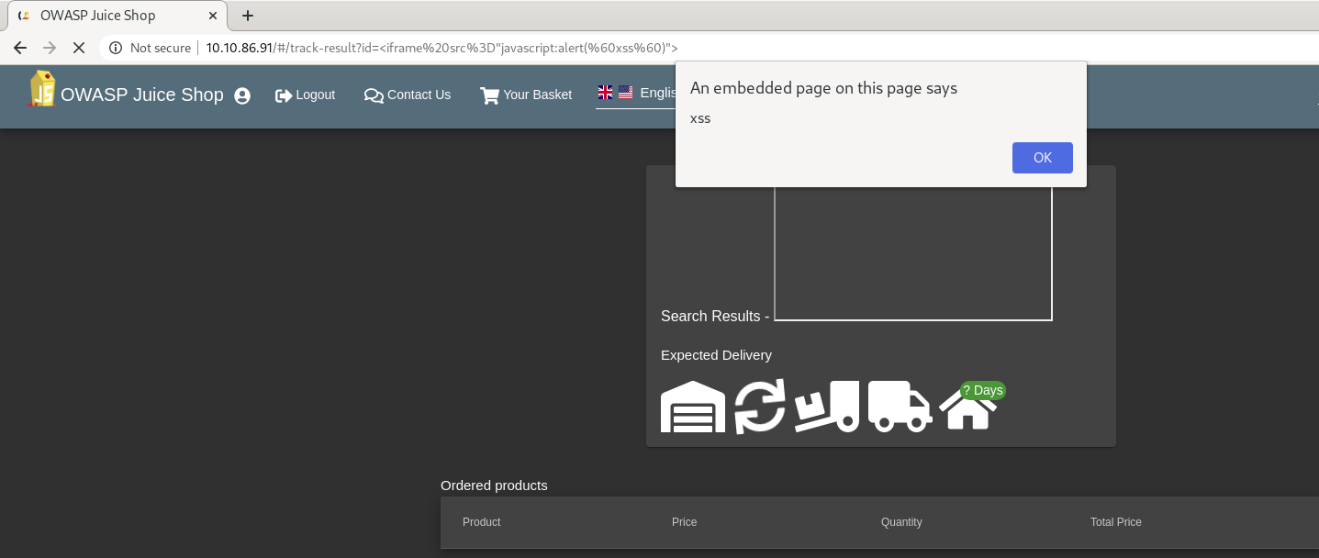Screen dimensions: 1319x558
Task: Click the browser back arrow
Action: [x=20, y=48]
